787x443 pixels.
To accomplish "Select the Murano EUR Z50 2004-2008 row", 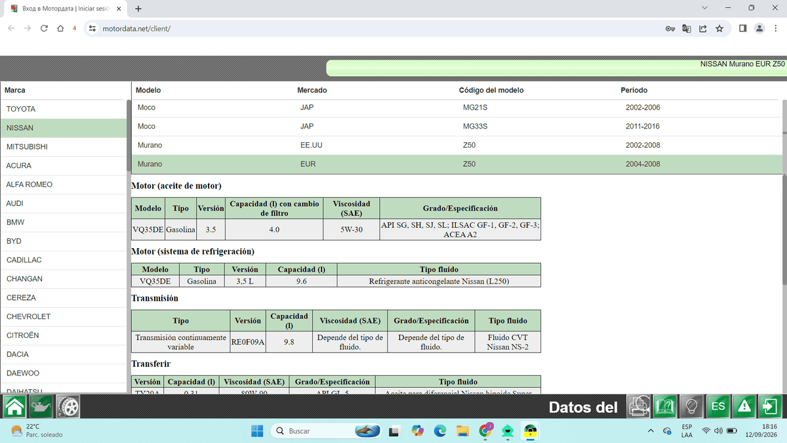I will [x=456, y=164].
